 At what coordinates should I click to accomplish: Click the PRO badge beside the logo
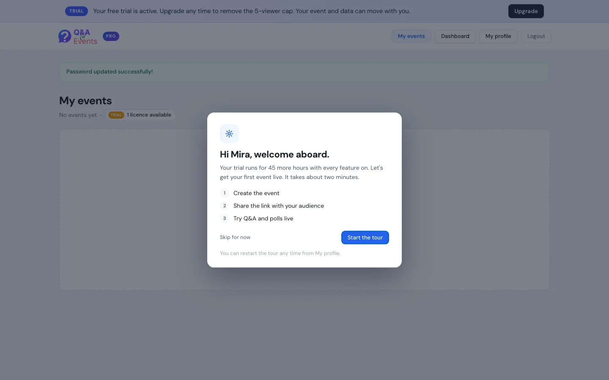click(111, 36)
